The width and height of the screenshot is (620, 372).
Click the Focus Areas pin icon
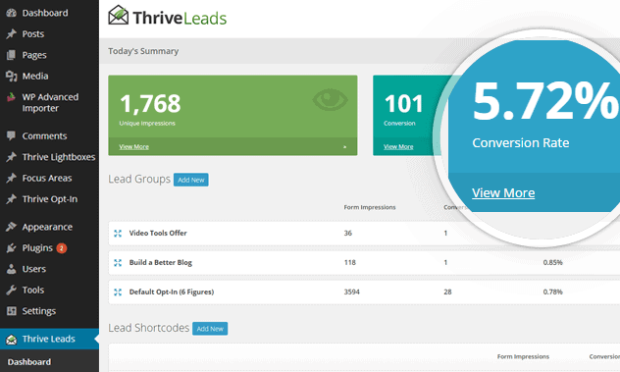click(12, 178)
